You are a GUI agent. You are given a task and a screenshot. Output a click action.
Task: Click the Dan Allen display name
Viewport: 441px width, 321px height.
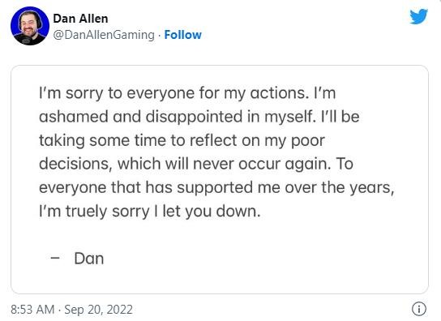[x=80, y=19]
